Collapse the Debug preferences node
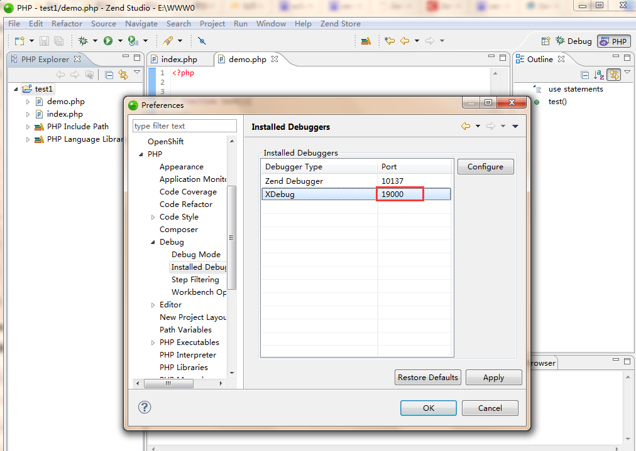The height and width of the screenshot is (451, 636). click(x=153, y=242)
